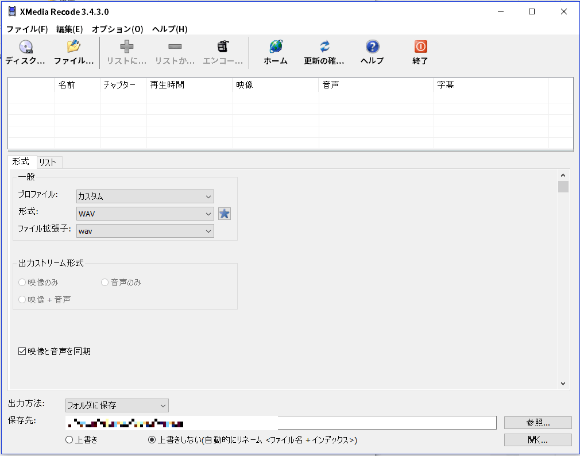The height and width of the screenshot is (456, 580).
Task: Click the 音声 column header
Action: (376, 84)
